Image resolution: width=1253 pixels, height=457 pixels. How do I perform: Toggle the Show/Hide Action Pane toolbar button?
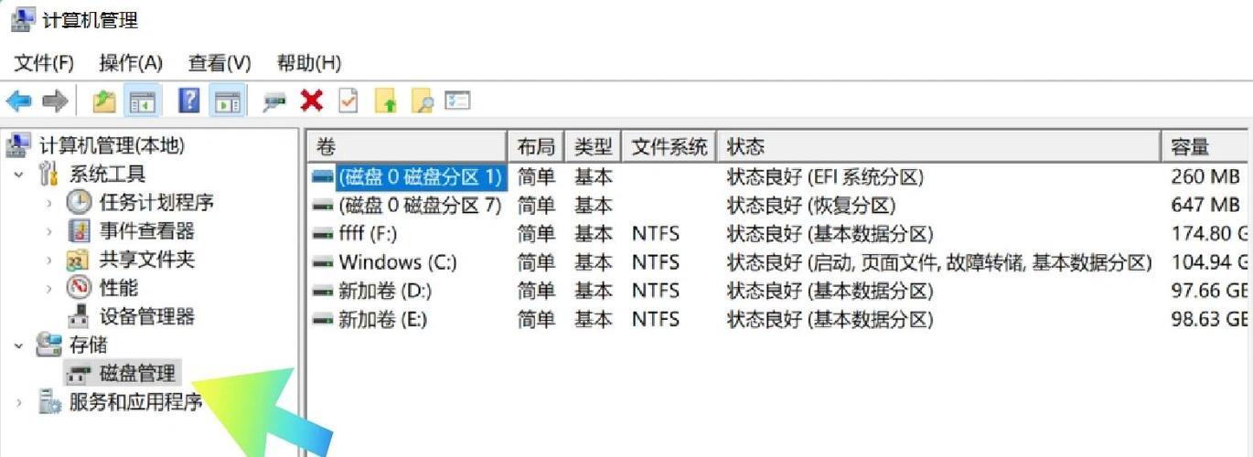(x=226, y=101)
